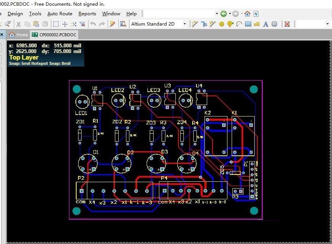Screen dimensions: 332x244
Task: Click the R1 designator text
Action: [x=95, y=121]
